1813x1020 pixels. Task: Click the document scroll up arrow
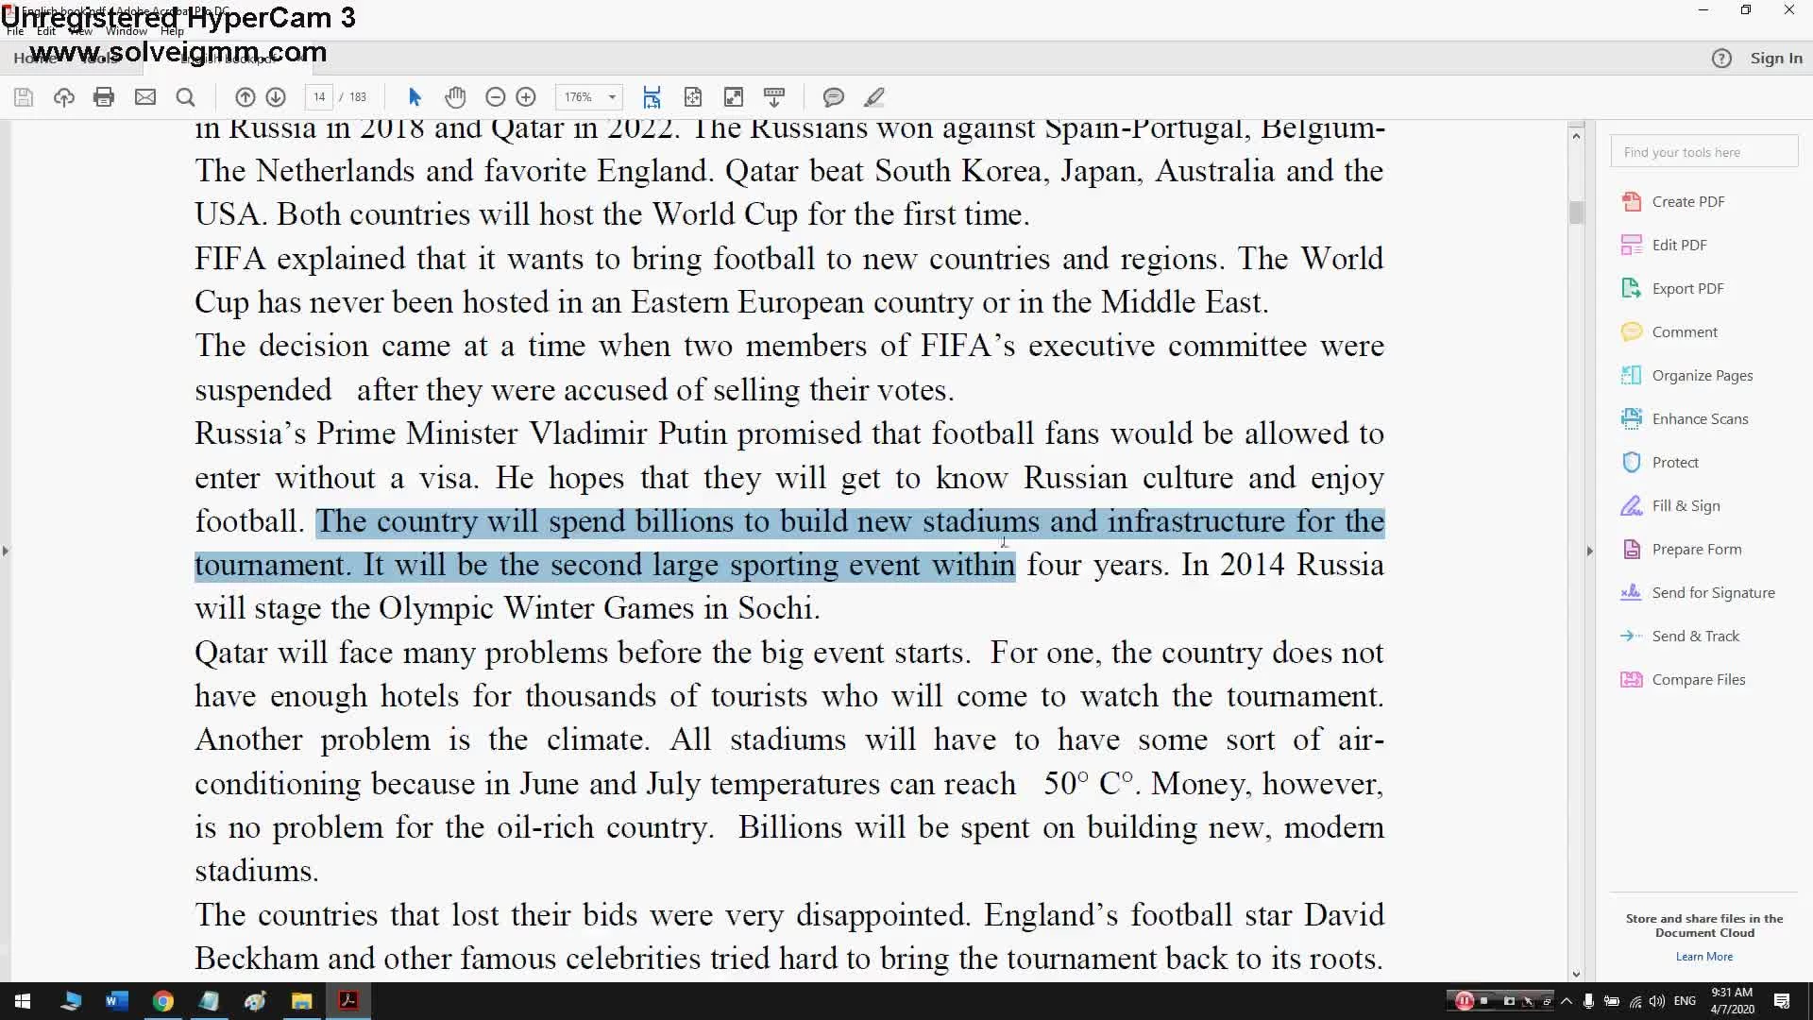point(1576,136)
